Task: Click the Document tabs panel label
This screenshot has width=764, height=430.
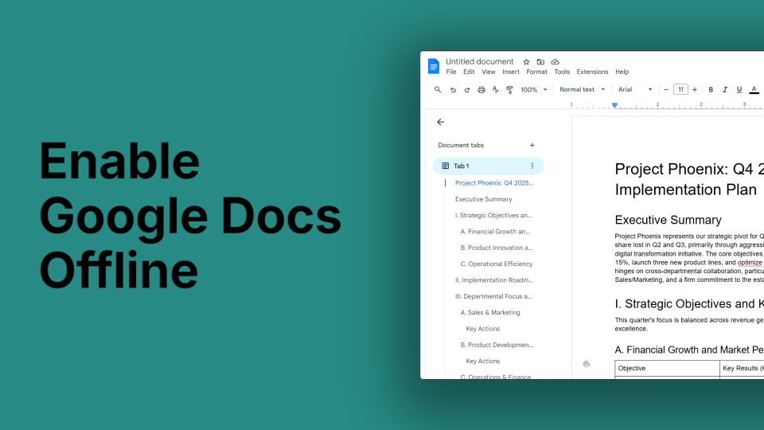Action: 461,145
